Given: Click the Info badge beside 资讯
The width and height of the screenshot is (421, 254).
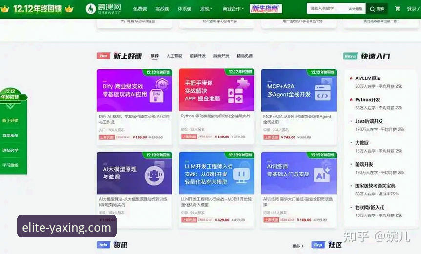Looking at the screenshot, I should click(x=104, y=245).
